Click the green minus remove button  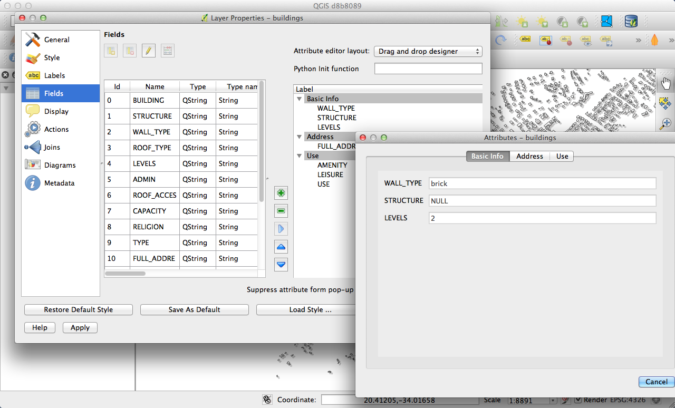point(282,211)
